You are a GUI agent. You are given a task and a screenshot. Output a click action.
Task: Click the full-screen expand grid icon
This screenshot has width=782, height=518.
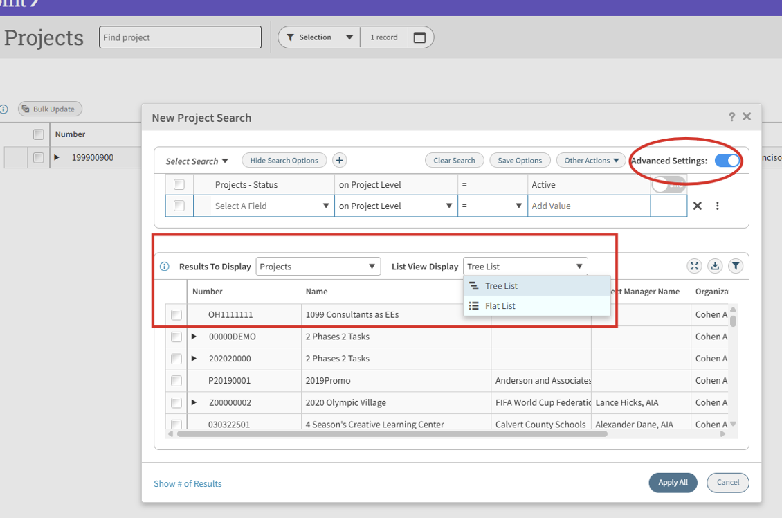[694, 266]
